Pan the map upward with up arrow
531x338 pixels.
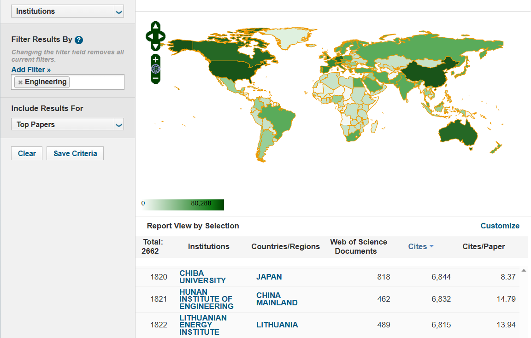point(155,26)
